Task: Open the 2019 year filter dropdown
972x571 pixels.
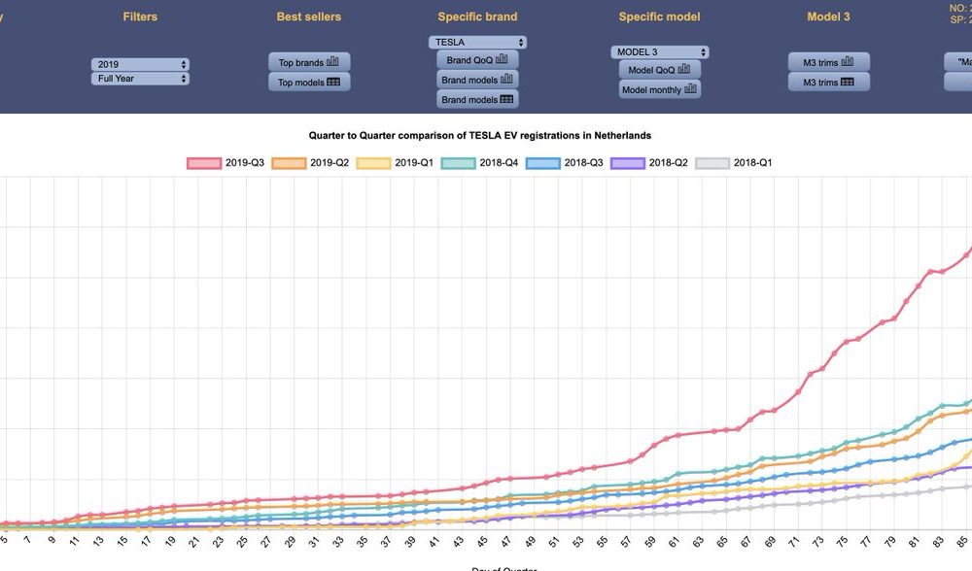Action: click(x=140, y=64)
